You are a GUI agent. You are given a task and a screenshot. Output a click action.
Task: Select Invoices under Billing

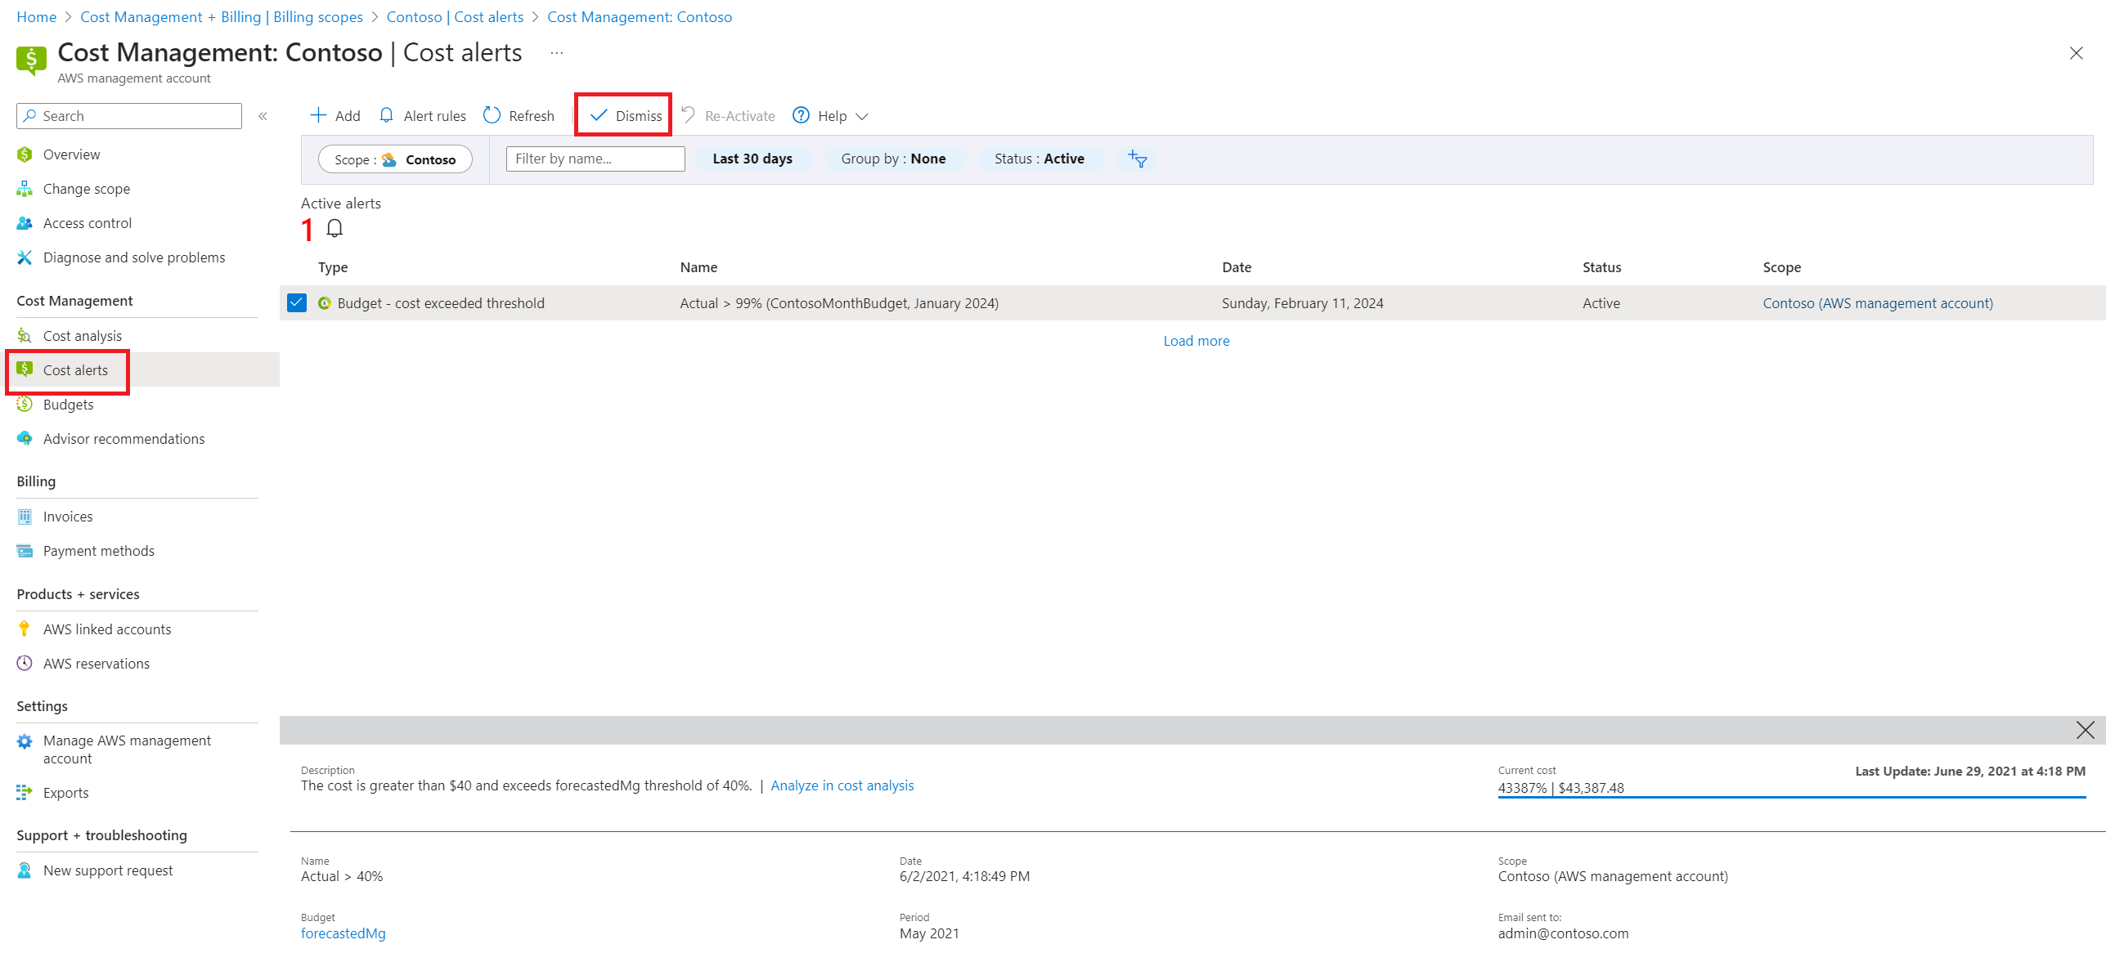tap(68, 517)
